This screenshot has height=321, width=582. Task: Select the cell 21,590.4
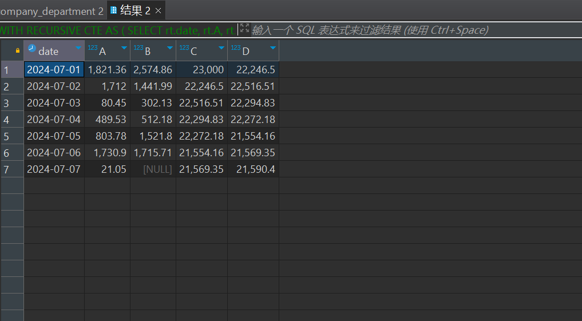pyautogui.click(x=253, y=169)
